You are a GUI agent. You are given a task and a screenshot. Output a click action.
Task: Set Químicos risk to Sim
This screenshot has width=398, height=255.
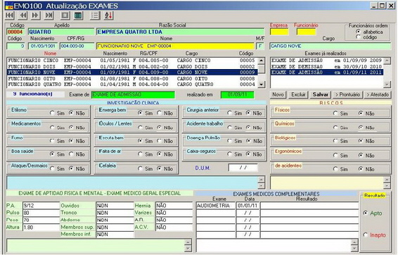click(335, 127)
